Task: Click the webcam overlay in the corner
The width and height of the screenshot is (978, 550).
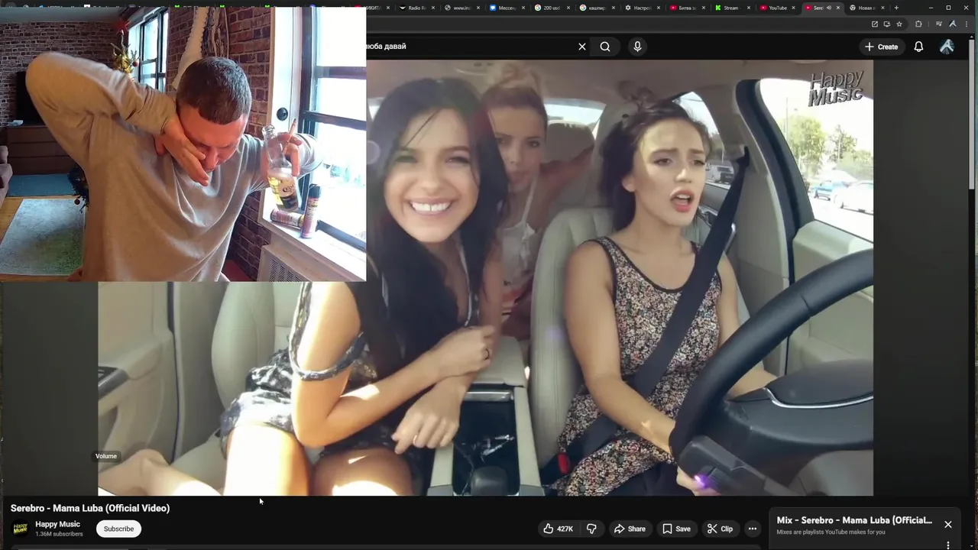Action: click(183, 145)
